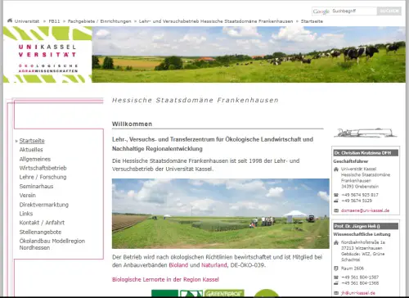Click the text 37213 Witzenhausen
The width and height of the screenshot is (409, 298).
pyautogui.click(x=362, y=248)
